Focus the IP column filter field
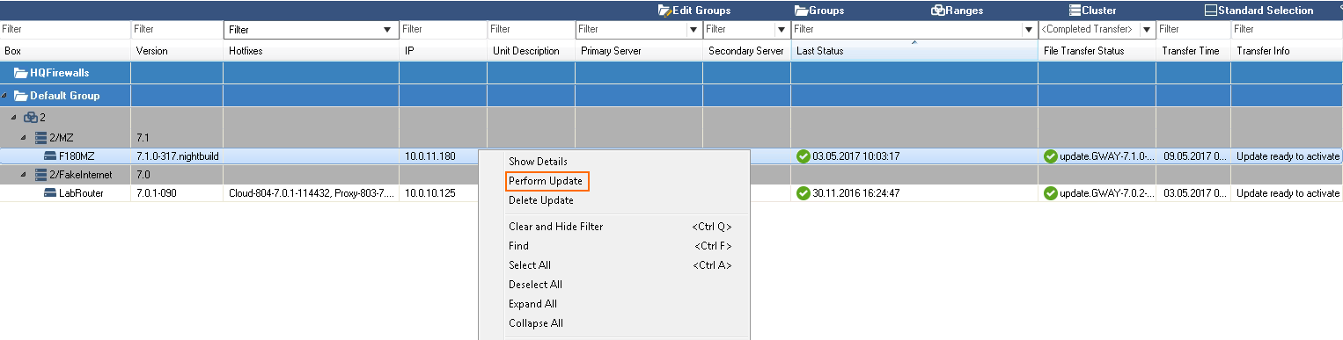Image resolution: width=1343 pixels, height=340 pixels. tap(443, 30)
